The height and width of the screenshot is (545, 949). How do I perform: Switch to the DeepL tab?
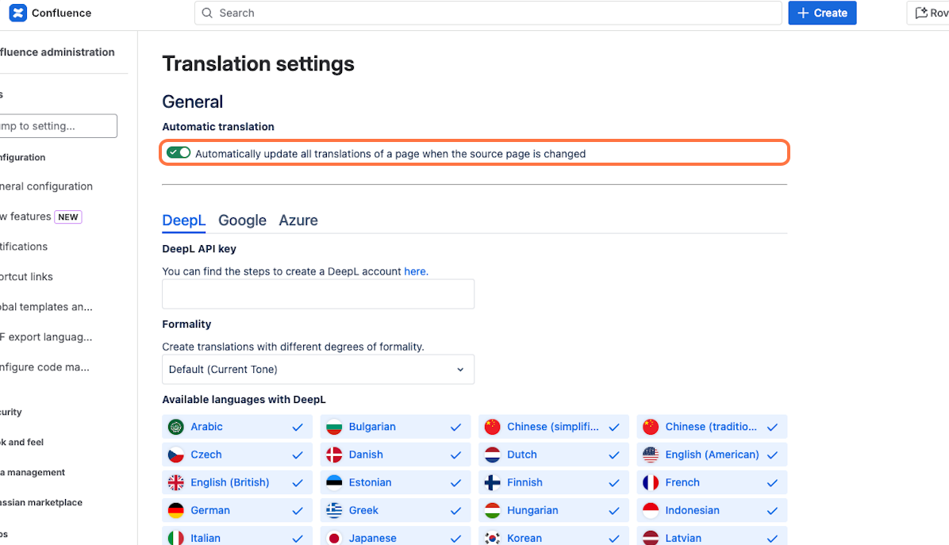pos(184,221)
